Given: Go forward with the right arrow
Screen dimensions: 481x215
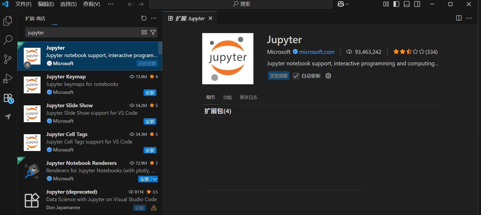Looking at the screenshot, I should pyautogui.click(x=141, y=4).
